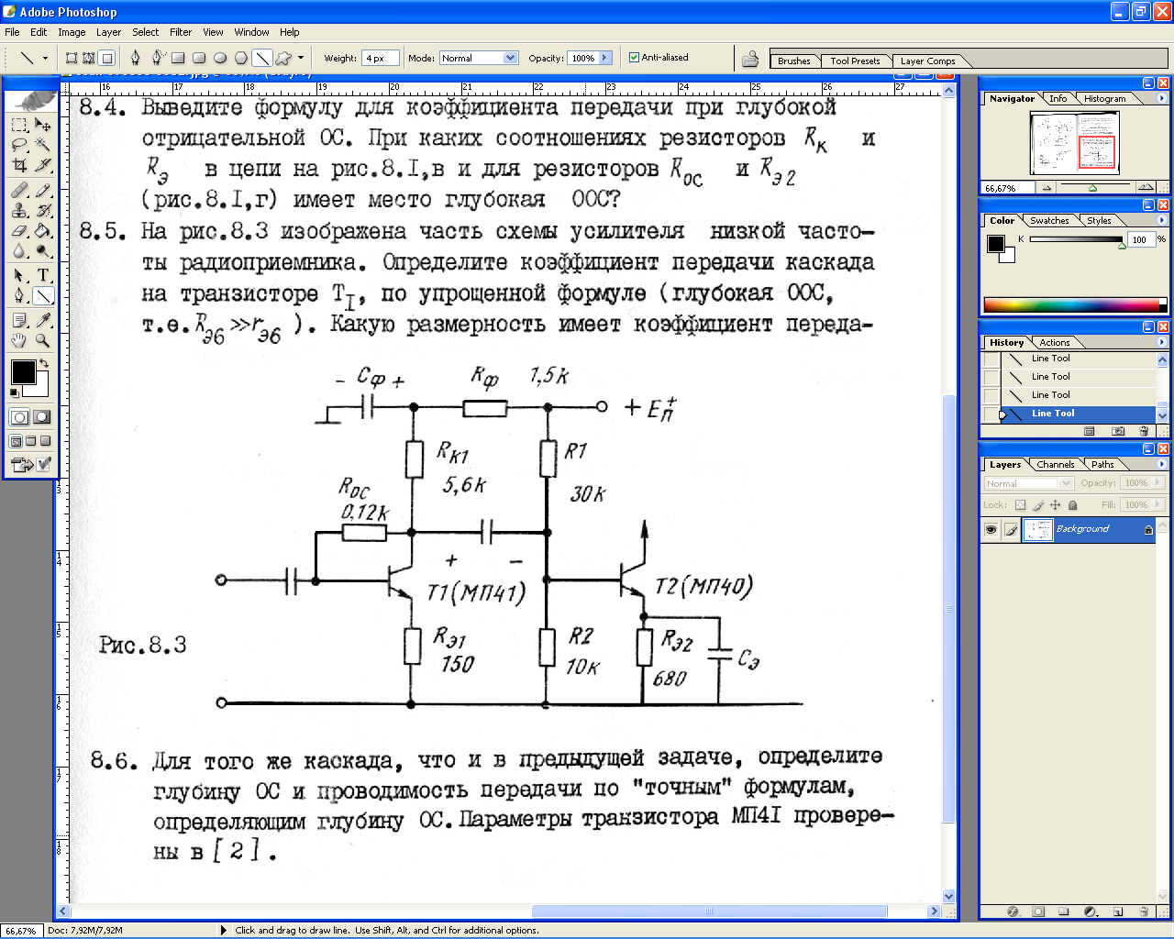Click swap foreground and background colors arrow
Screen dimensions: 1174x939
coord(43,363)
